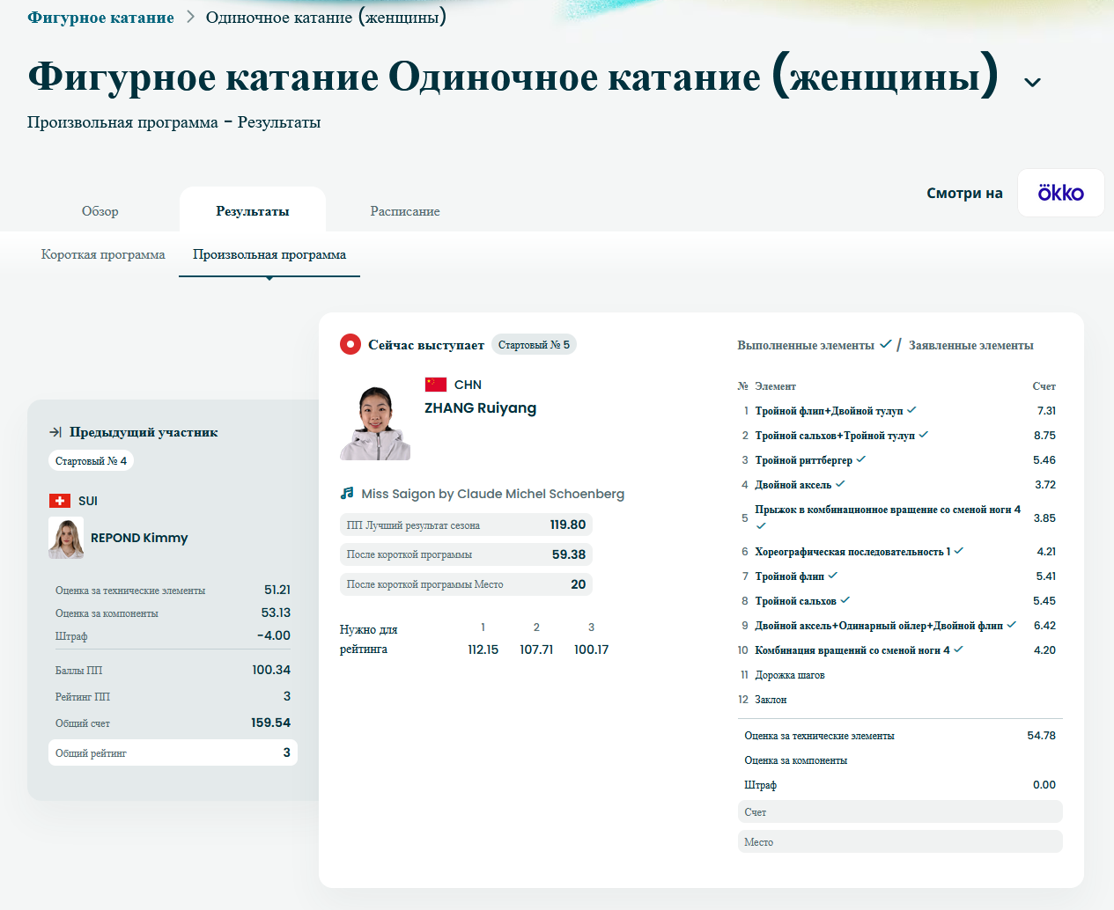The height and width of the screenshot is (910, 1114).
Task: Click the breadcrumb chevron separator
Action: (190, 17)
